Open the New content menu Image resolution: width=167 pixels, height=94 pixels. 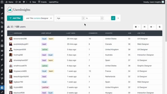tap(33, 2)
